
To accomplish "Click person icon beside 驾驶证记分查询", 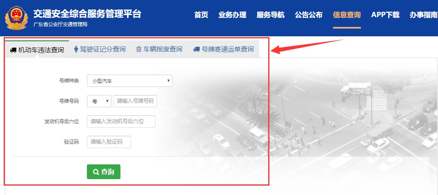I will pyautogui.click(x=76, y=49).
